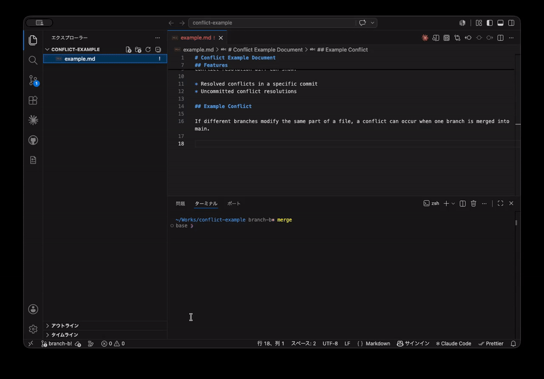Toggle bottom panel visibility

pyautogui.click(x=500, y=23)
